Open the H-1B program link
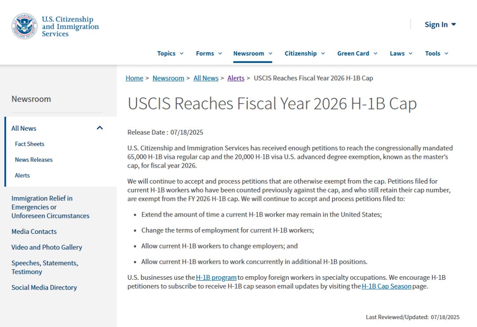Screen dimensions: 477x327 click(216, 278)
